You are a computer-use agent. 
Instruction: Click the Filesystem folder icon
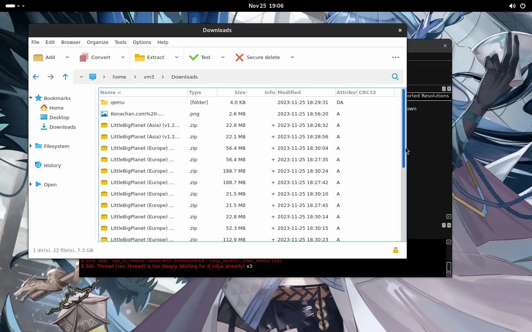pos(38,146)
